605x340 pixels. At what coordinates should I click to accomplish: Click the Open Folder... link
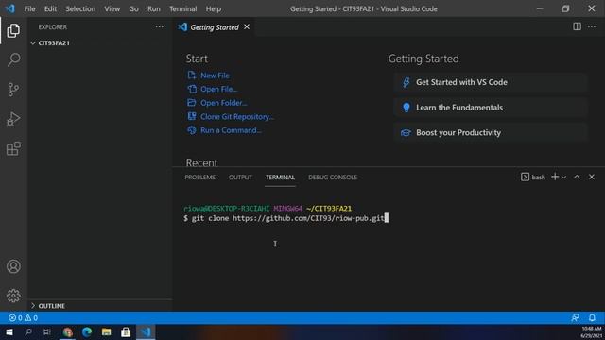coord(224,103)
